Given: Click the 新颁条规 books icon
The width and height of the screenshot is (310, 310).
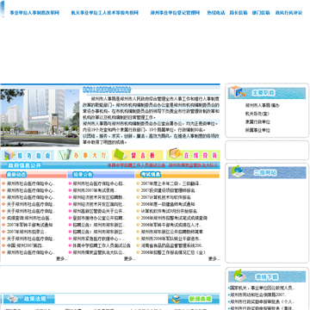Looking at the screenshot, I should 176,299.
